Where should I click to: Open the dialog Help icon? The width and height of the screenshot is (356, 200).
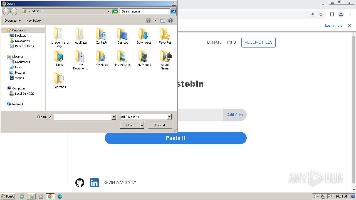click(x=170, y=21)
